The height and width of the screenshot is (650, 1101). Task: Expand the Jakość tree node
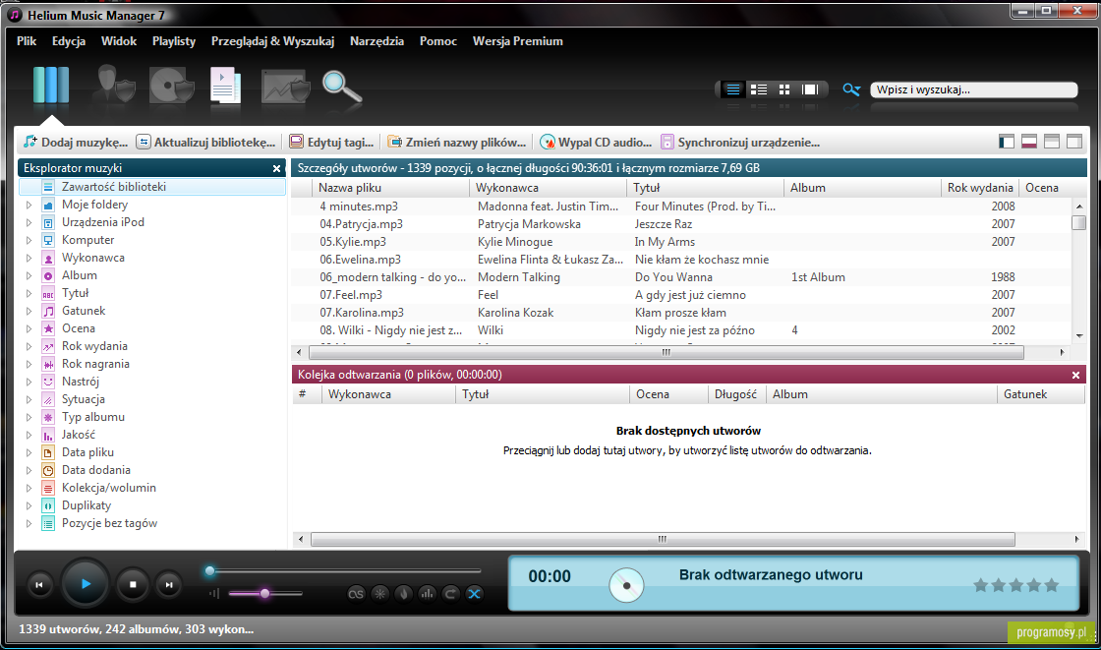(x=29, y=435)
